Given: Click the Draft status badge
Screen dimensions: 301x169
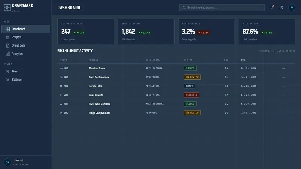Looking at the screenshot, I should (x=190, y=86).
